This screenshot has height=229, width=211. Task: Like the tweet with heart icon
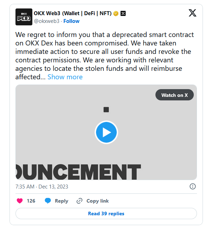tap(20, 201)
